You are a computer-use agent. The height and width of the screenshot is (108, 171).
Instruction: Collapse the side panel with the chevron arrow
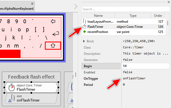pyautogui.click(x=76, y=6)
